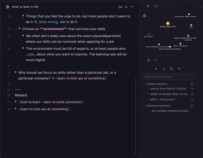Collapse the right sidebar with the chevron
The height and width of the screenshot is (158, 203).
click(200, 8)
